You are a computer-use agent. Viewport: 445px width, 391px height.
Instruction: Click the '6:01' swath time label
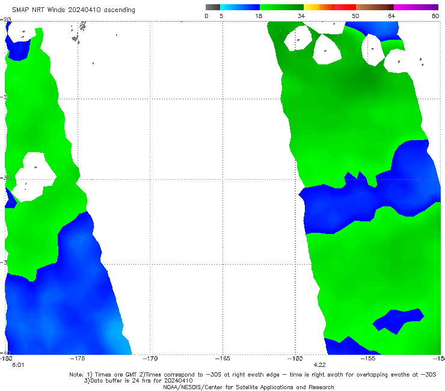(18, 365)
